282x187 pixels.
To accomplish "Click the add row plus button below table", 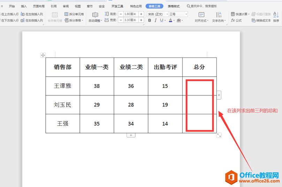I will coord(131,135).
